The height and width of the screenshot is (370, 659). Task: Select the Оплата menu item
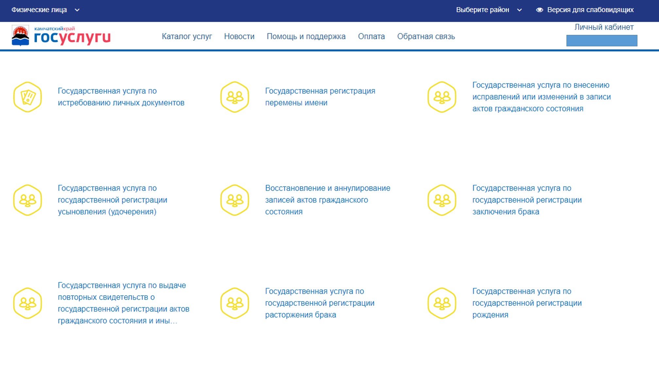(371, 36)
